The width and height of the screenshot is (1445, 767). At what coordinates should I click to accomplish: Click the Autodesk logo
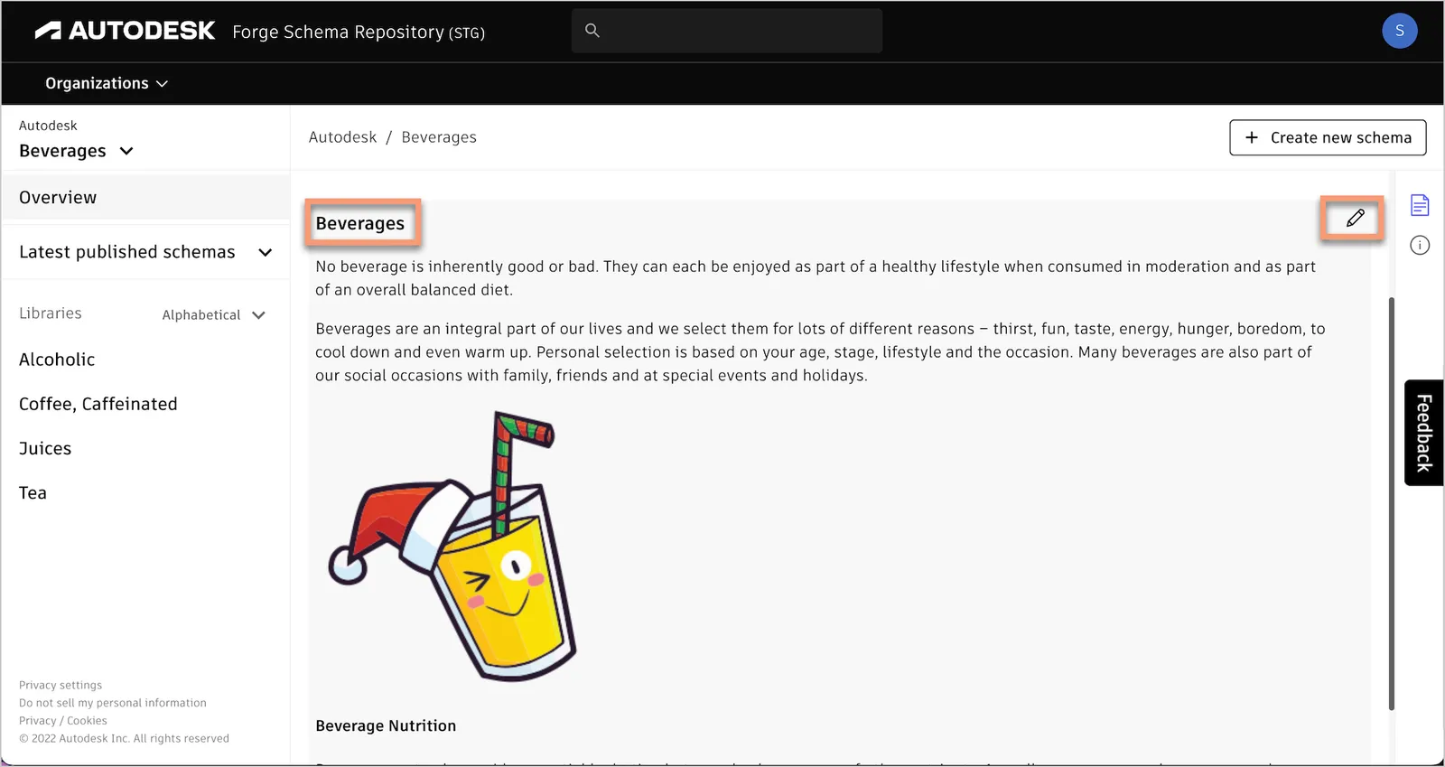point(125,32)
